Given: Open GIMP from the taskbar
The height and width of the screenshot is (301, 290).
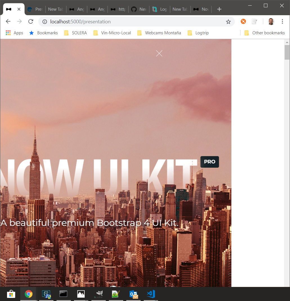Looking at the screenshot, I should tap(98, 294).
